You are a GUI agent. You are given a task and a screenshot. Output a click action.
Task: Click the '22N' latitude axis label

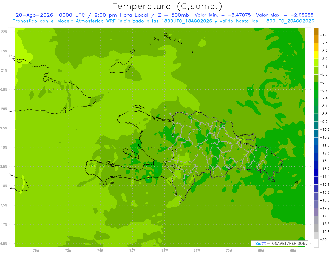tap(4, 32)
